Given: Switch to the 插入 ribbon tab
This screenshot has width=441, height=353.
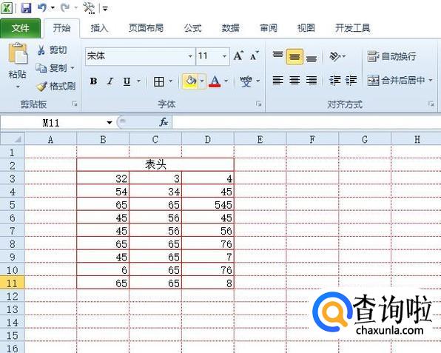Looking at the screenshot, I should pyautogui.click(x=99, y=28).
